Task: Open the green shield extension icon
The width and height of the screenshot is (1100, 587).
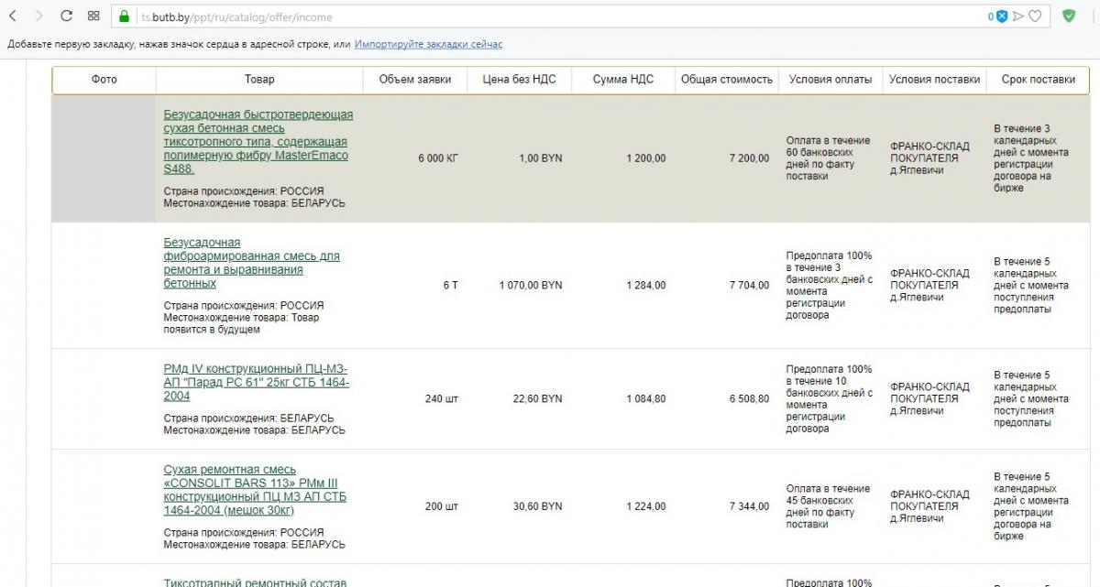Action: (x=1069, y=16)
